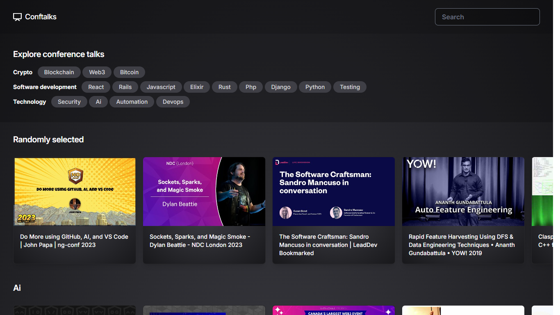
Task: Click the 'Crypto' category label
Action: click(23, 72)
